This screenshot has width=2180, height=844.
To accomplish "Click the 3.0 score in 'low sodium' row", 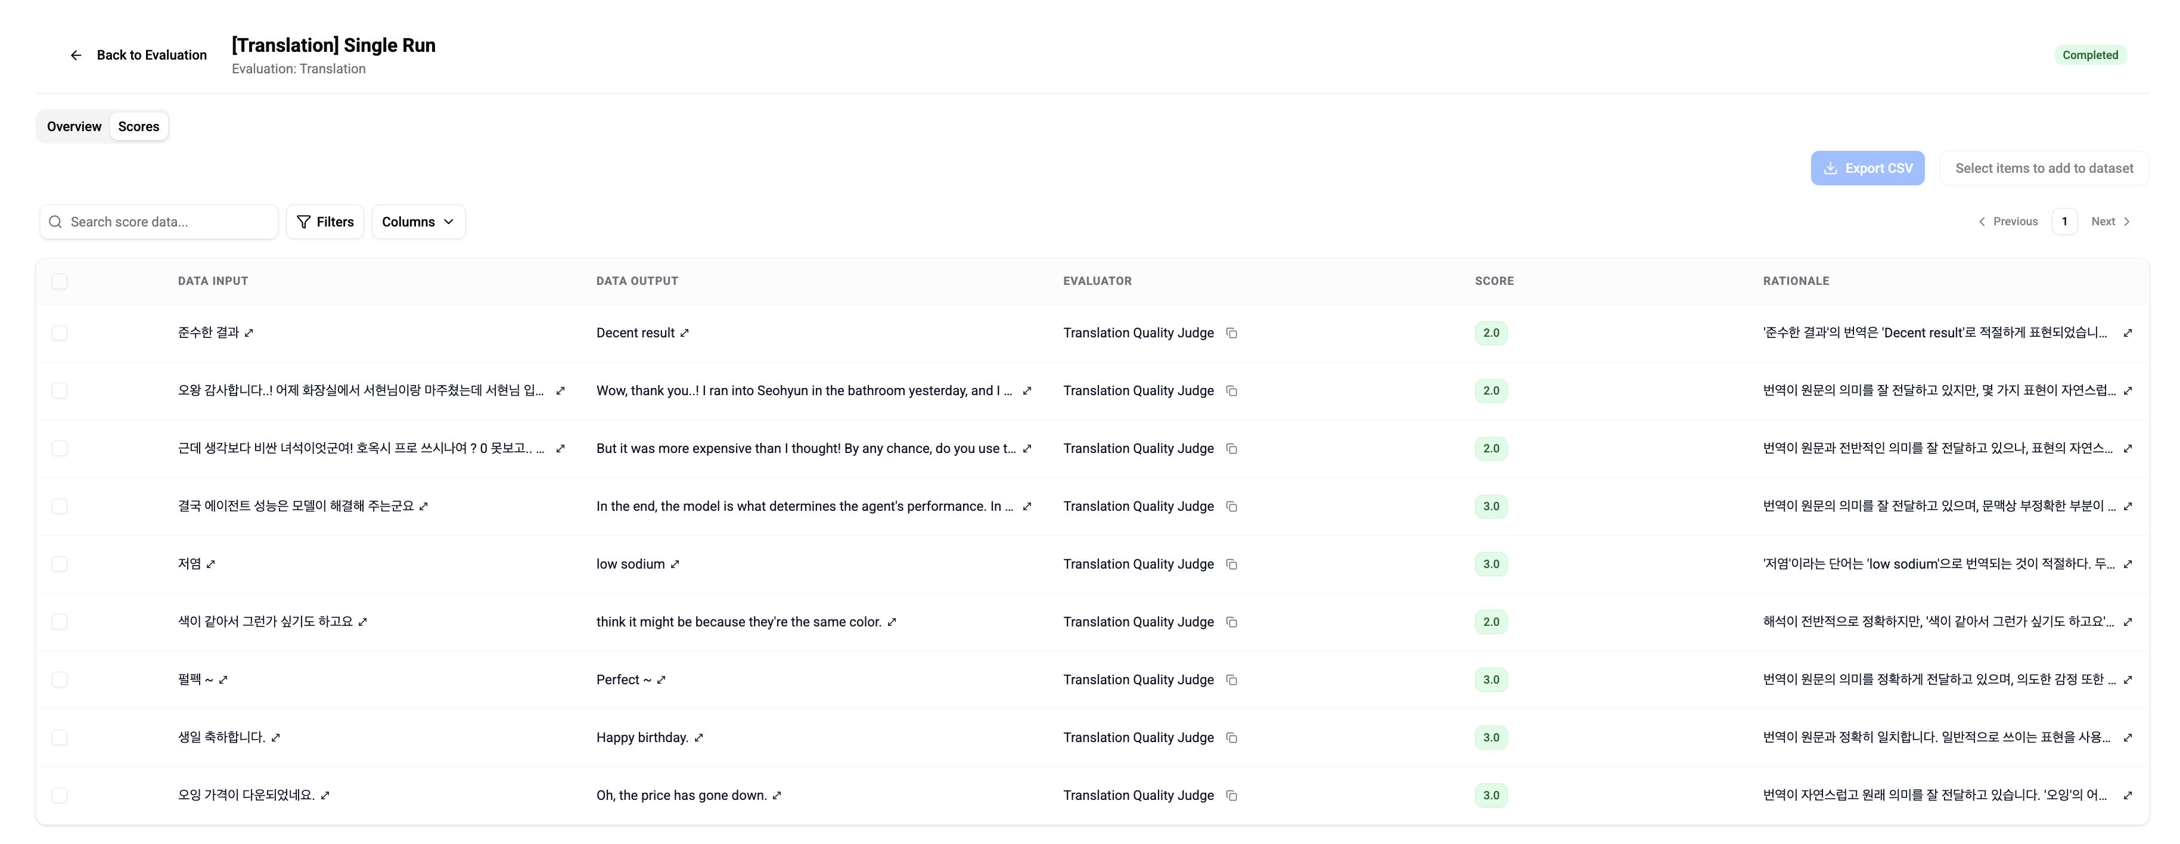I will click(1490, 564).
